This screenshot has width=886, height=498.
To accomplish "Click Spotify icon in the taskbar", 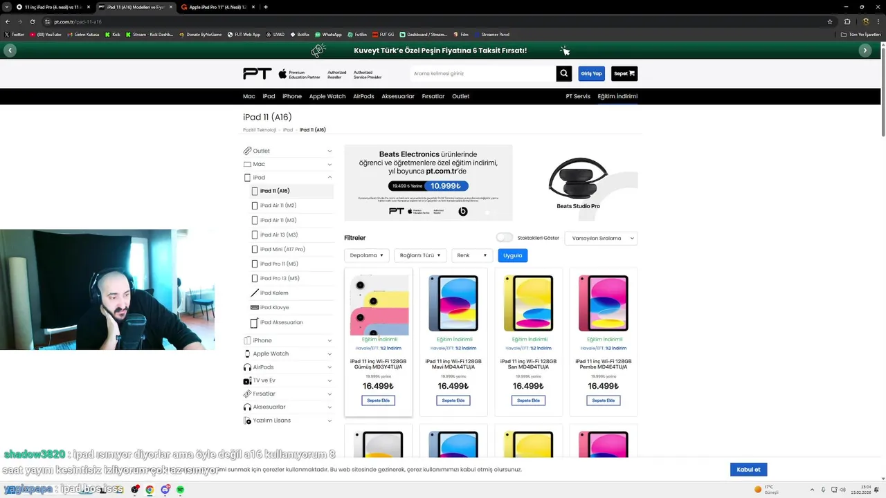I will [180, 490].
